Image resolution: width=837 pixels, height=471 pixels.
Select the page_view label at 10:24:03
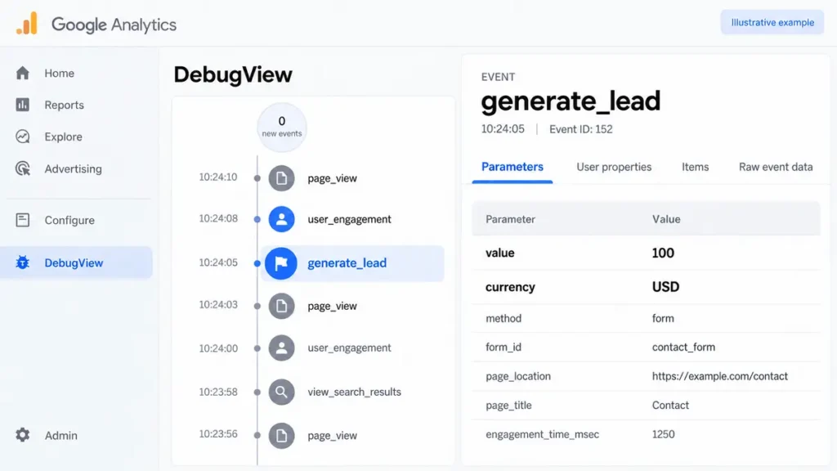click(332, 307)
